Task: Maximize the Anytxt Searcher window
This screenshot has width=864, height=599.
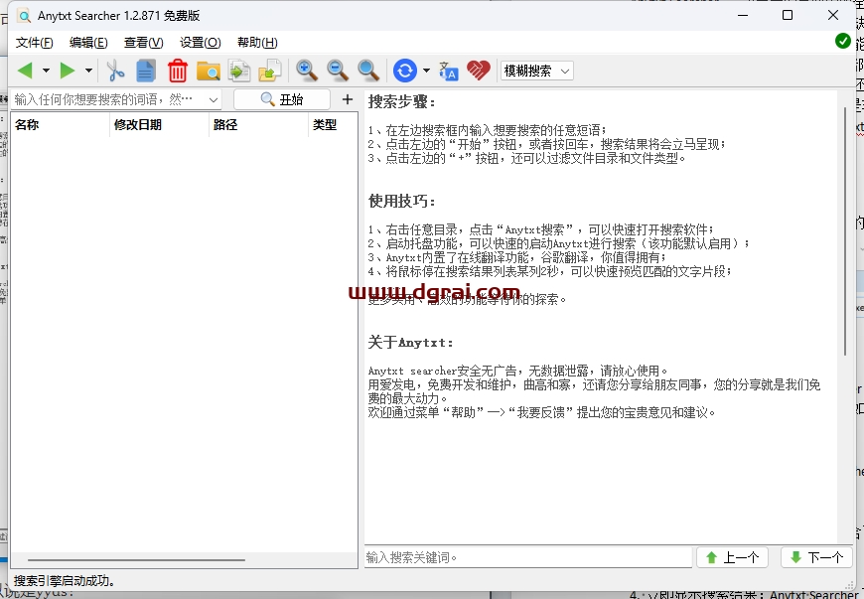Action: pos(788,16)
